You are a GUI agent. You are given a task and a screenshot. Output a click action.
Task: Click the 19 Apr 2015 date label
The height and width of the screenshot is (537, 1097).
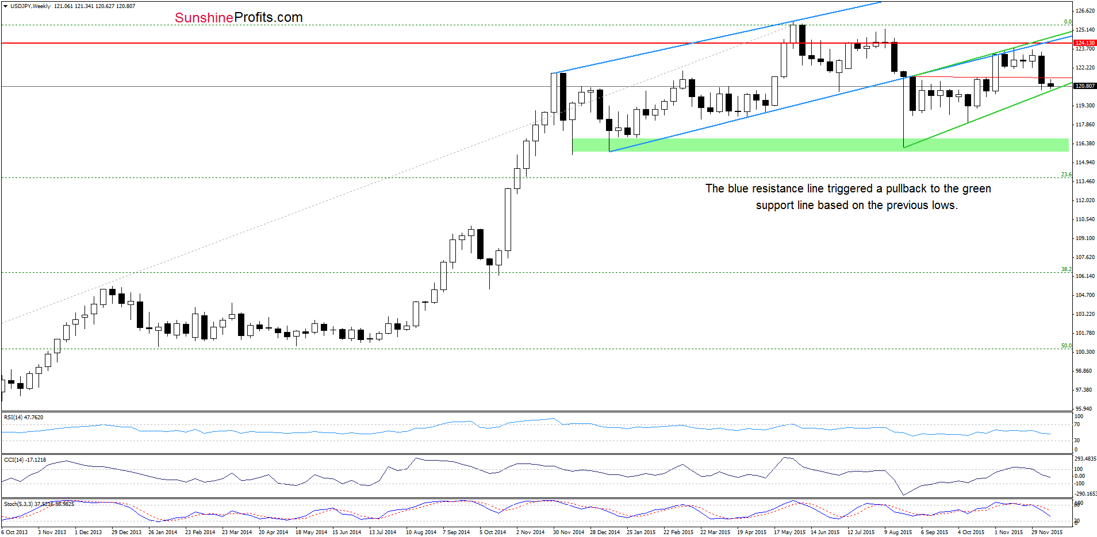pyautogui.click(x=752, y=532)
